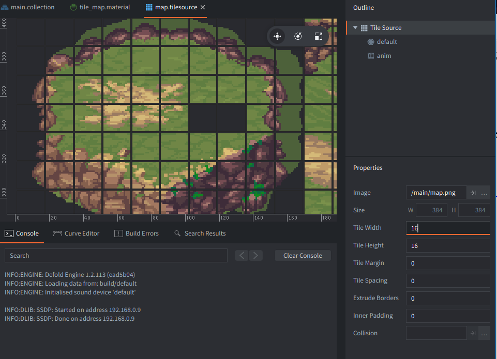
Task: Go to next console search match
Action: pos(255,255)
